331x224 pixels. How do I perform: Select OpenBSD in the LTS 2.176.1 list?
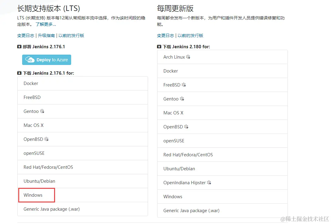[83, 139]
